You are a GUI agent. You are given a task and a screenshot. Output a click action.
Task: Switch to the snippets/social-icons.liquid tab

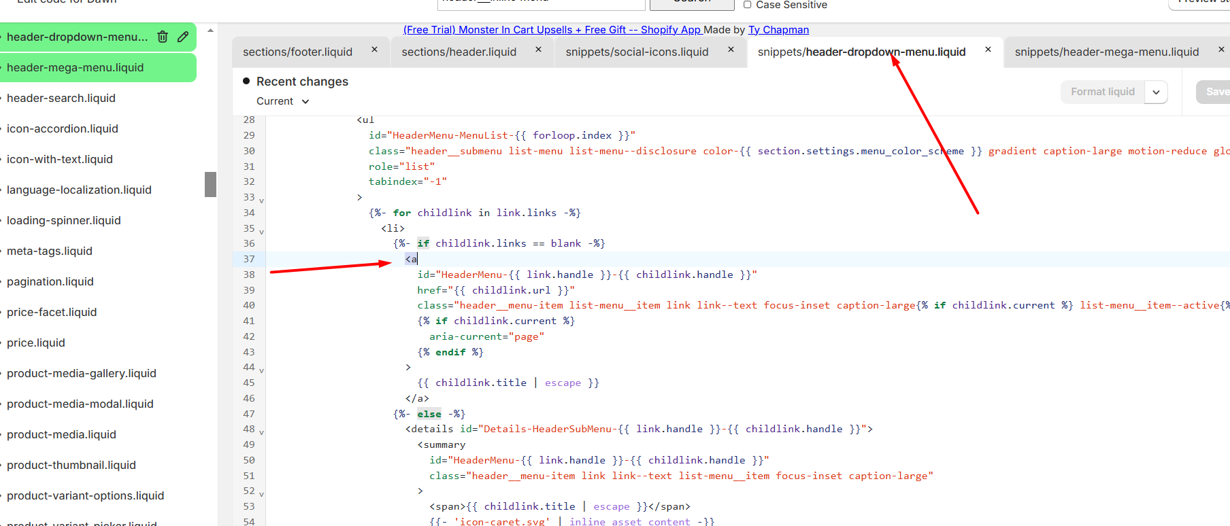point(637,52)
